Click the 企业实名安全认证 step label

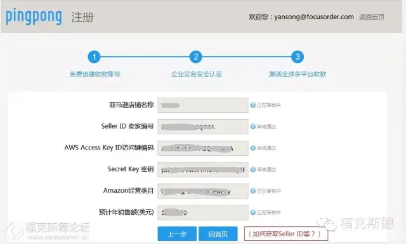pos(197,74)
